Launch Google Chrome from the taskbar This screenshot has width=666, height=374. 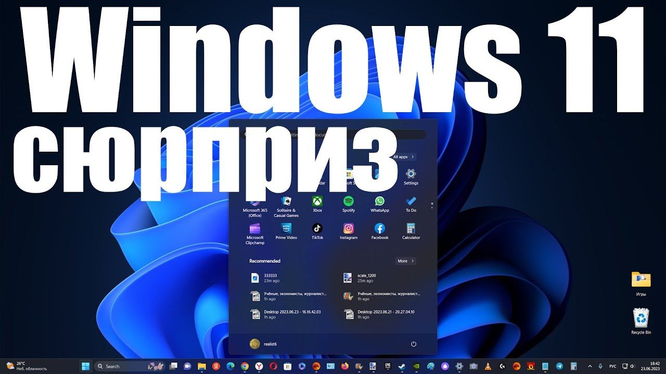click(x=245, y=366)
